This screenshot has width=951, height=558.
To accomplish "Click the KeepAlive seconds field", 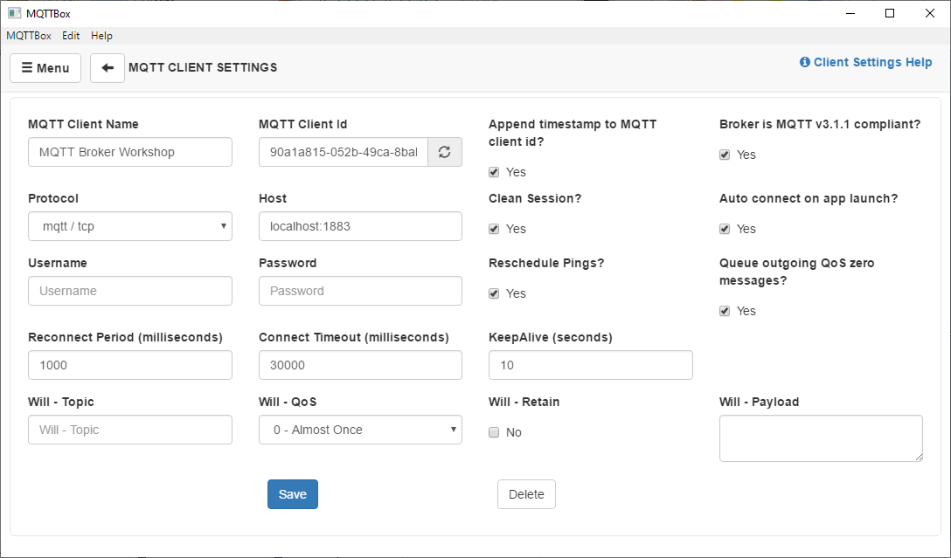I will click(590, 365).
